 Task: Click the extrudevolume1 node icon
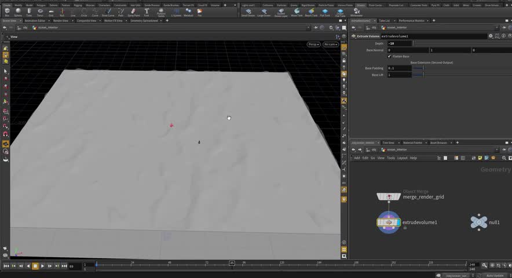tap(389, 222)
